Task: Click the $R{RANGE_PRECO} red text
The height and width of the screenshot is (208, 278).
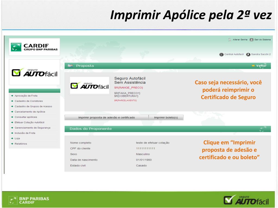Action: 128,87
